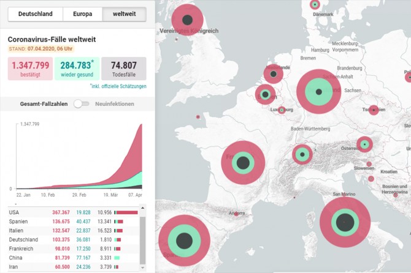Click the Switzerland case bubble on map

(302, 154)
